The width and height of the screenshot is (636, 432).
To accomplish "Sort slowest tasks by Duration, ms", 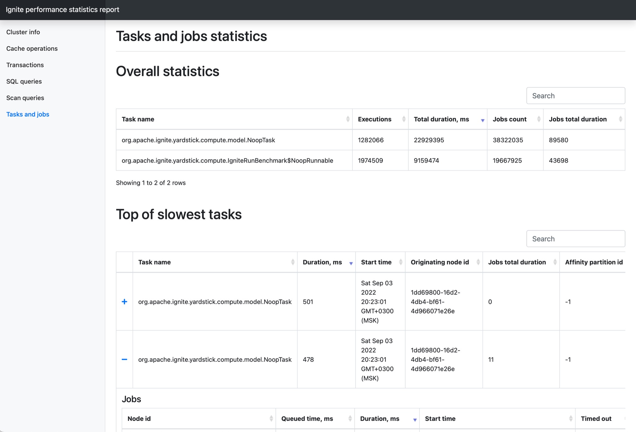I will (x=351, y=263).
